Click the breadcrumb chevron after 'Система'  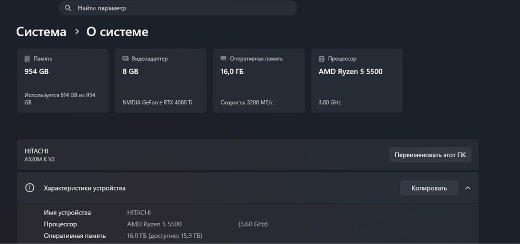77,32
